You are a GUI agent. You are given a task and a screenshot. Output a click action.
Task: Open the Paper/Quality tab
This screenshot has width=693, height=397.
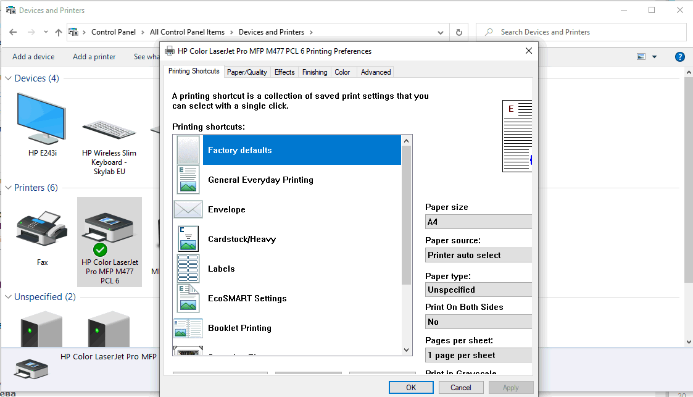click(x=246, y=72)
